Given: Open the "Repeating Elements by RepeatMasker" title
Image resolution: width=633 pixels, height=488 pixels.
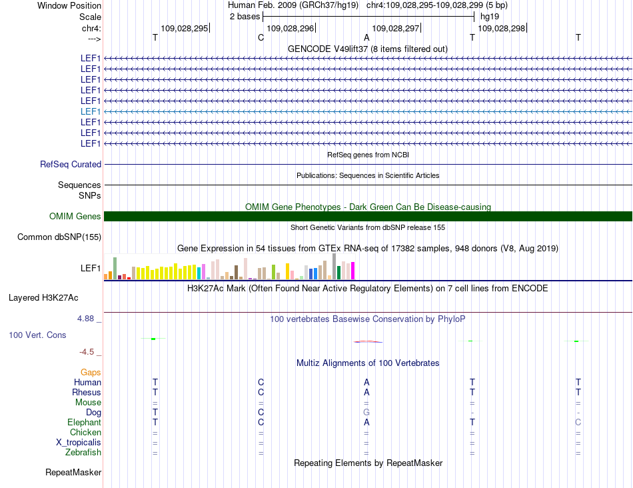Looking at the screenshot, I should [368, 463].
